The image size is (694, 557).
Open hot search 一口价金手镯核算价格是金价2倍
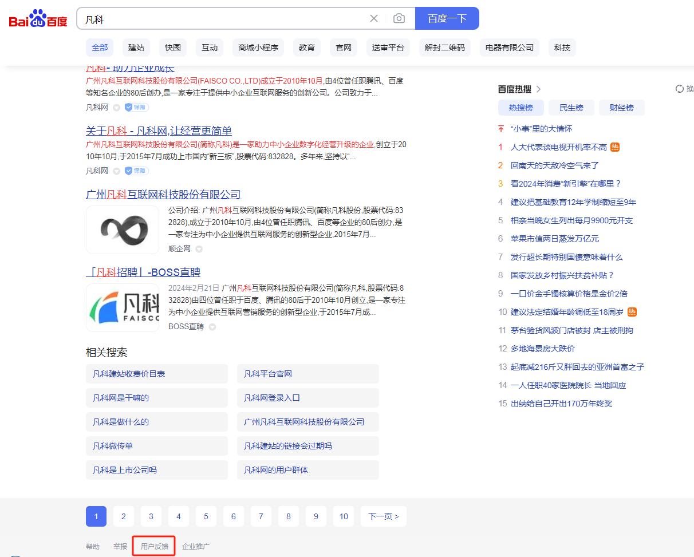point(569,294)
